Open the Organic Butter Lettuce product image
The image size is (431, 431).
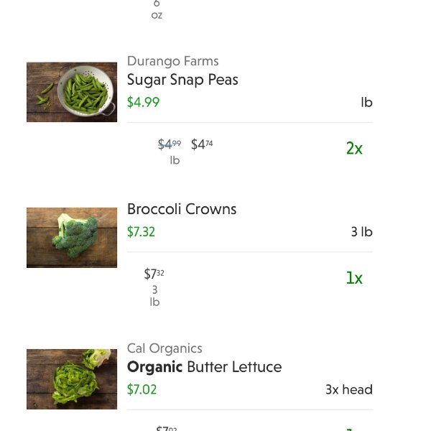(72, 379)
